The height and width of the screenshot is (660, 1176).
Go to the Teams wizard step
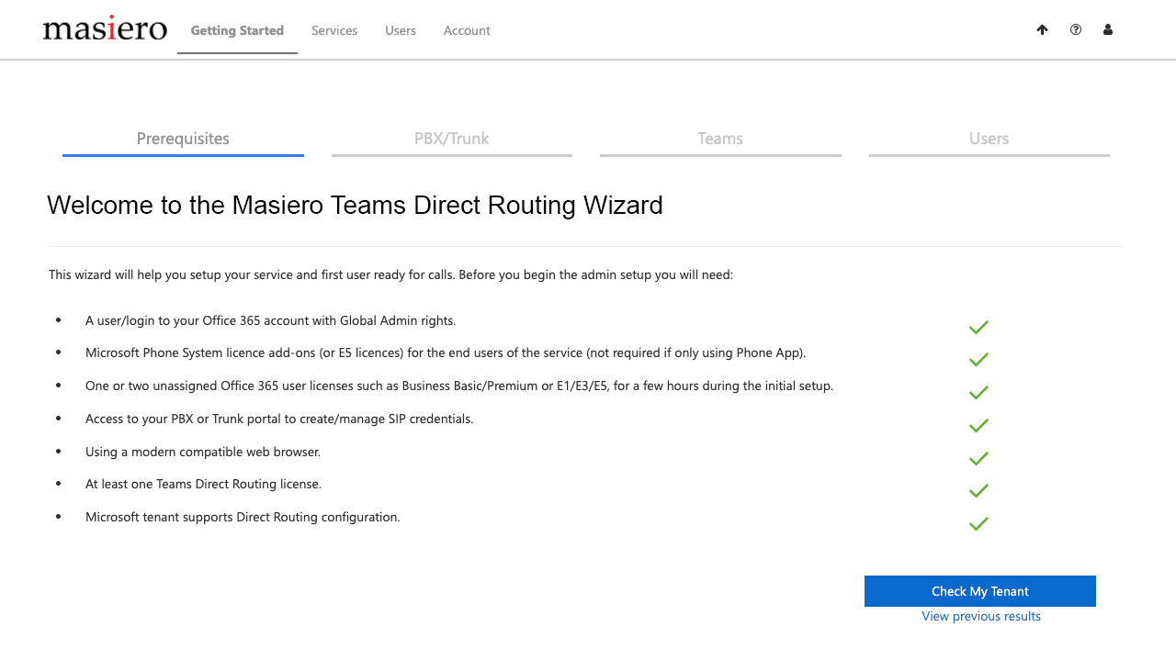tap(720, 140)
